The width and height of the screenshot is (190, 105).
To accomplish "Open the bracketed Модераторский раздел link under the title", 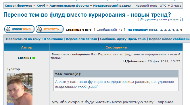I will point(160,19).
